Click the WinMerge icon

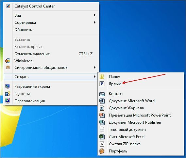pos(8,61)
